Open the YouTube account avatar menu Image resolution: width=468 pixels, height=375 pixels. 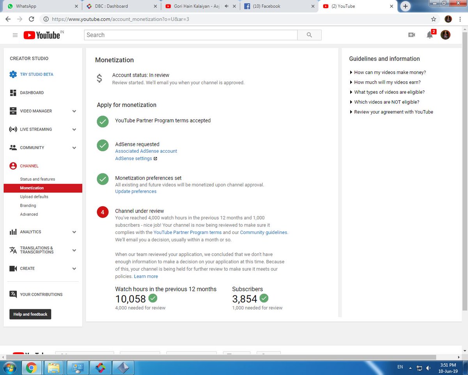pos(445,35)
